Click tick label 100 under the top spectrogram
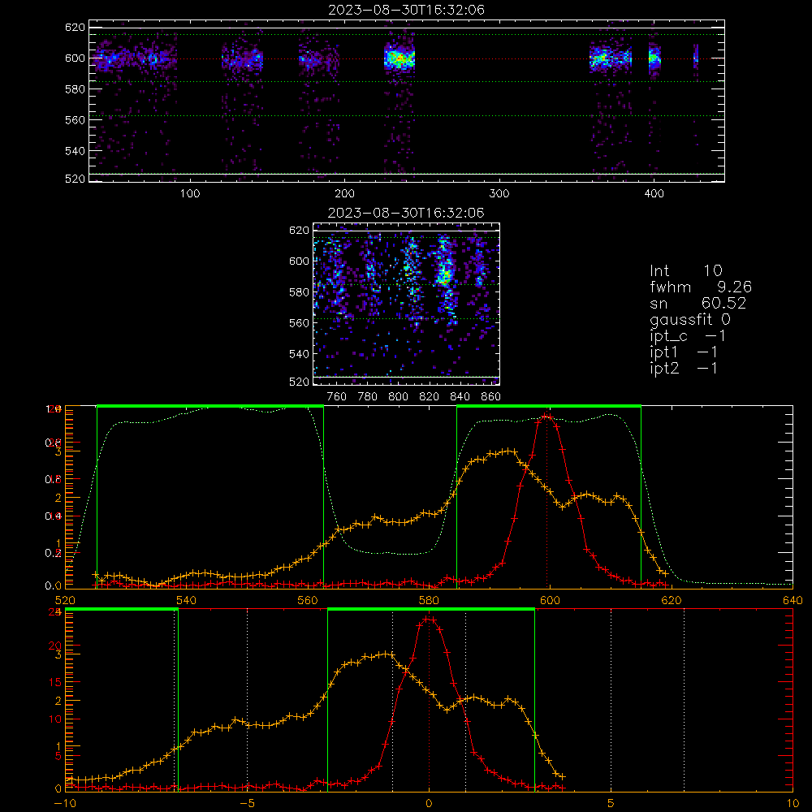The width and height of the screenshot is (812, 812). point(190,194)
